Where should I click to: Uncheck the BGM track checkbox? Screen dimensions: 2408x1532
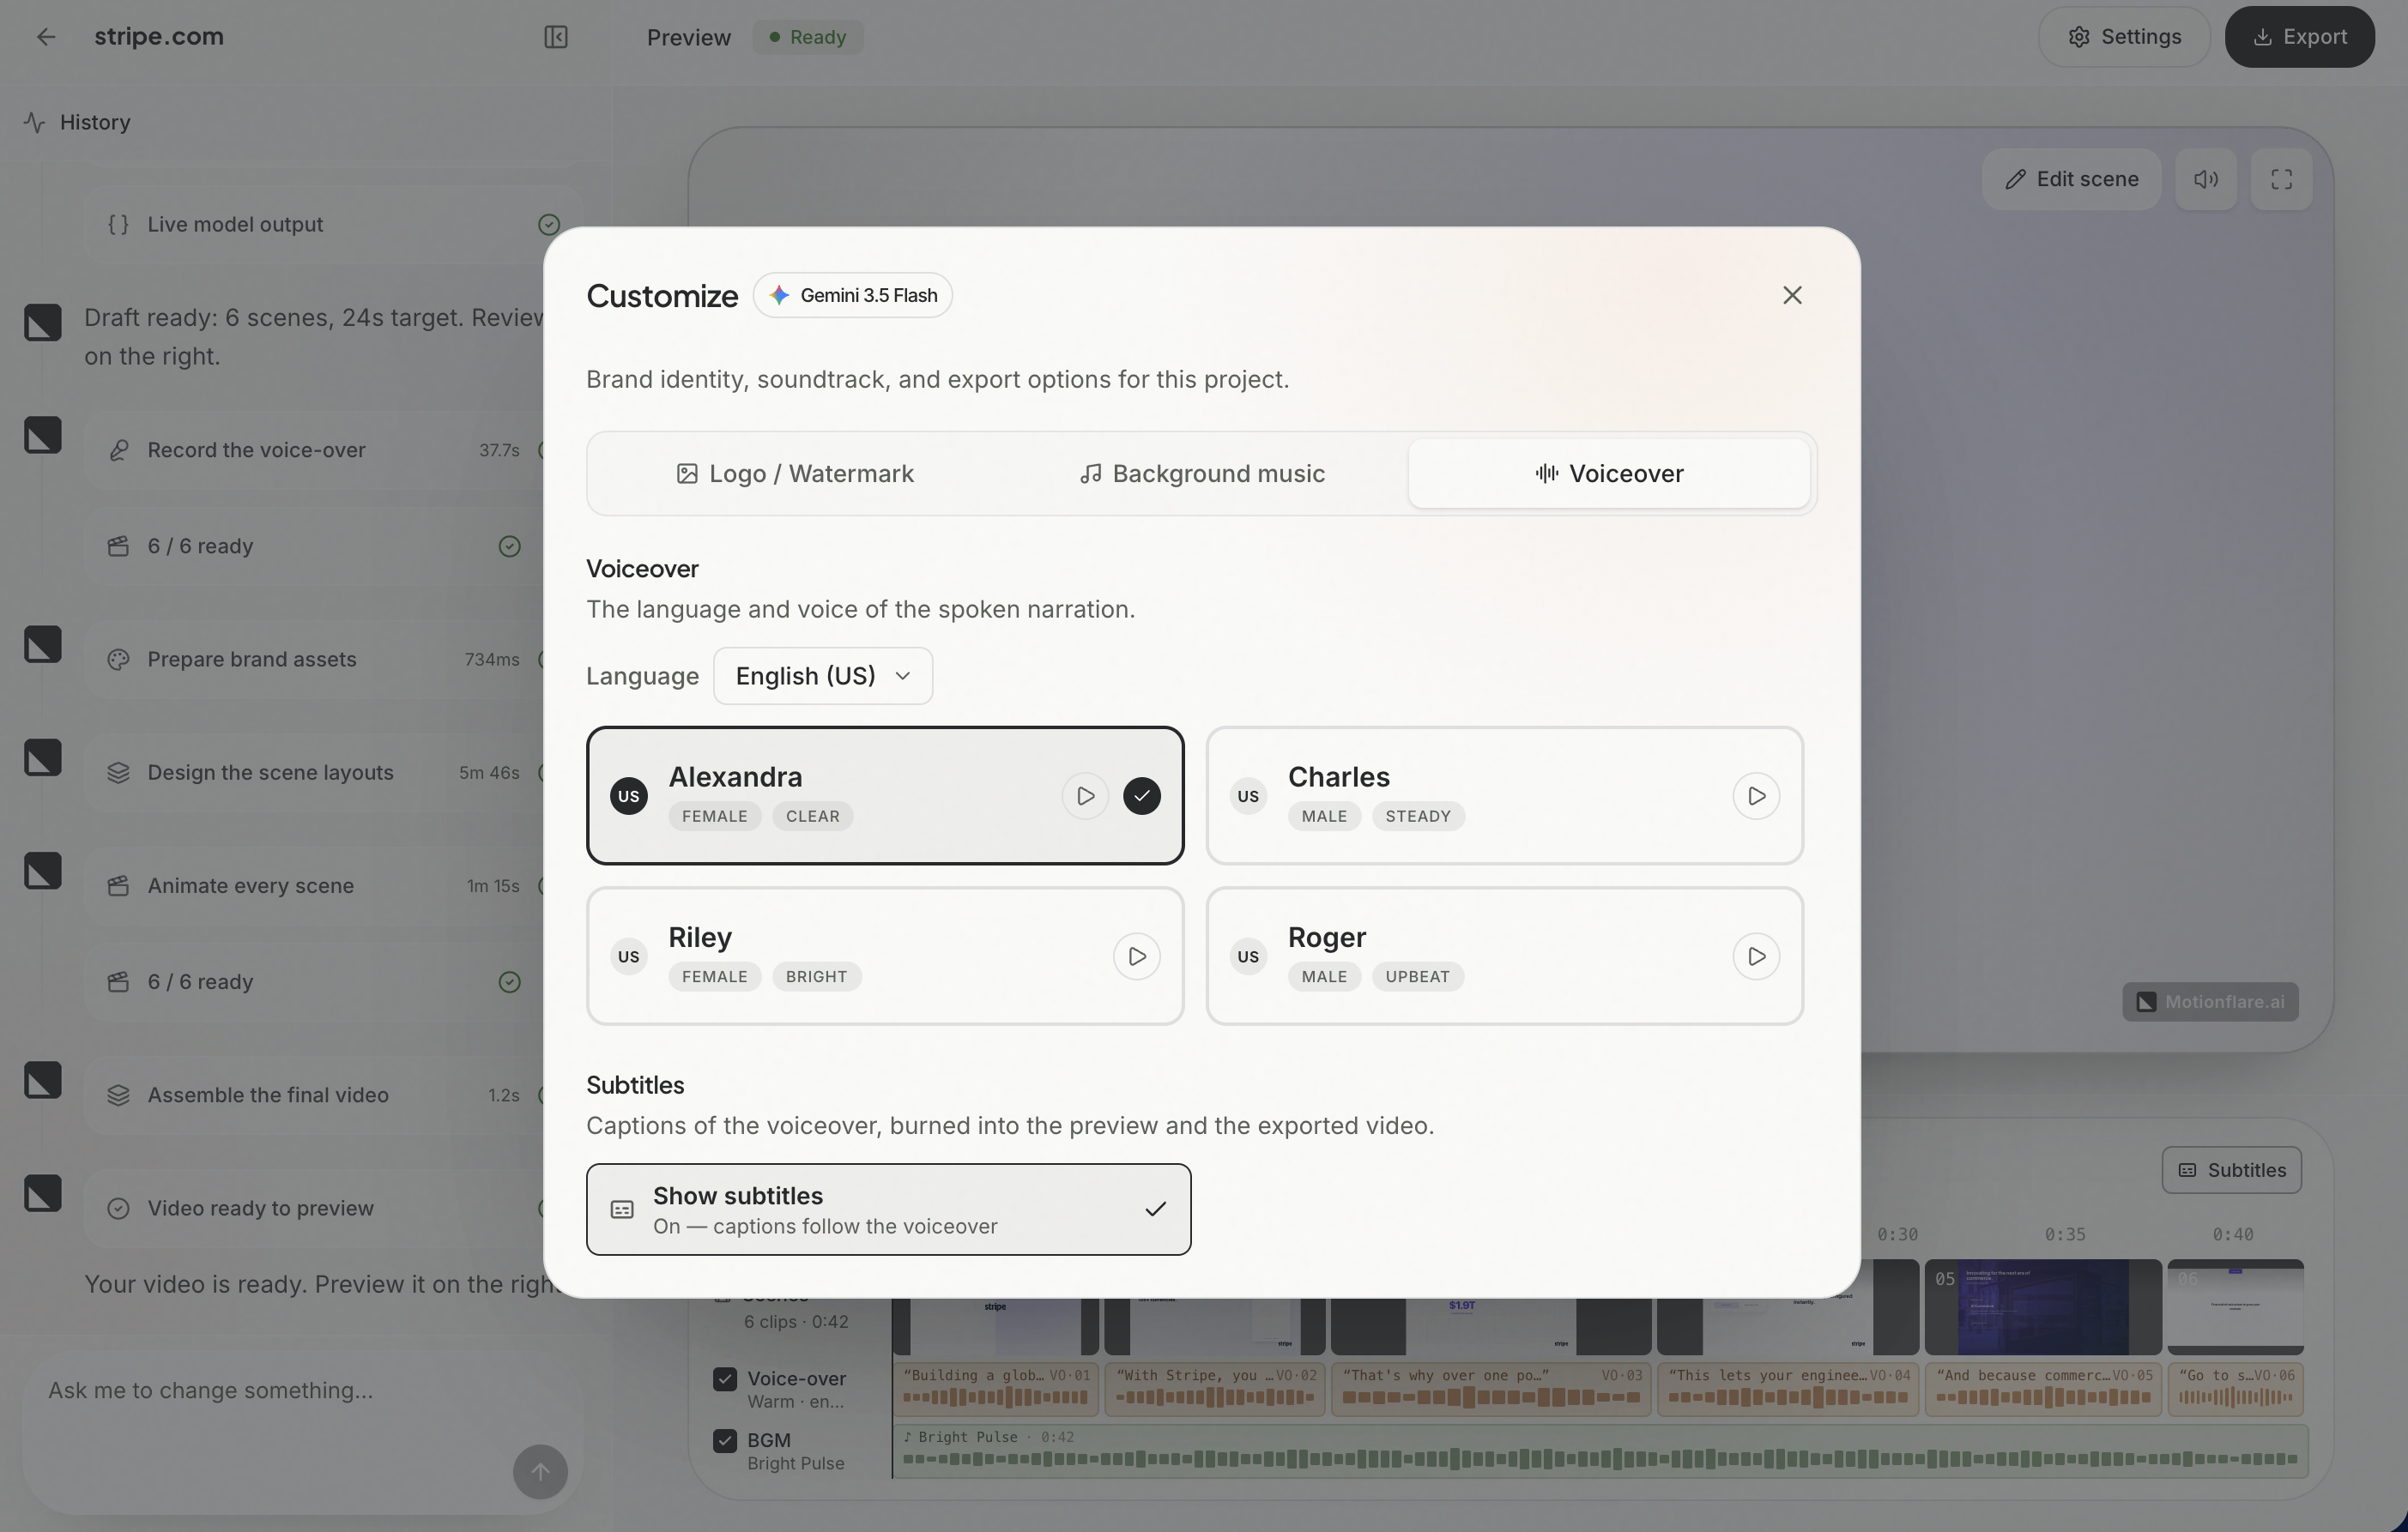click(725, 1440)
